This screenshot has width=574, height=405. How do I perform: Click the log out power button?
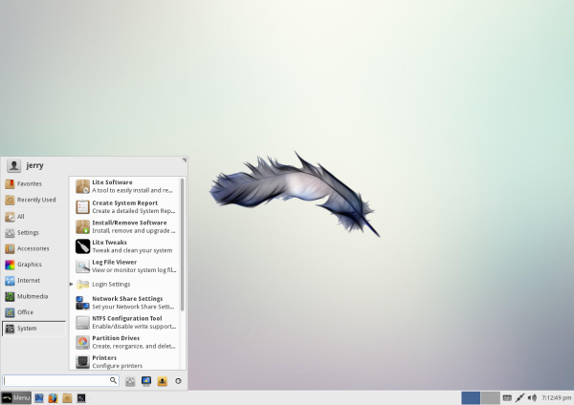178,380
